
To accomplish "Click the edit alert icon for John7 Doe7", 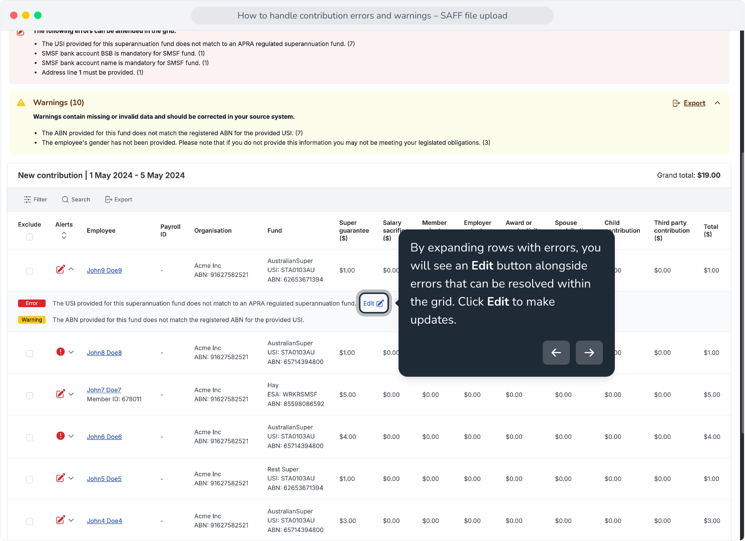I will (61, 394).
